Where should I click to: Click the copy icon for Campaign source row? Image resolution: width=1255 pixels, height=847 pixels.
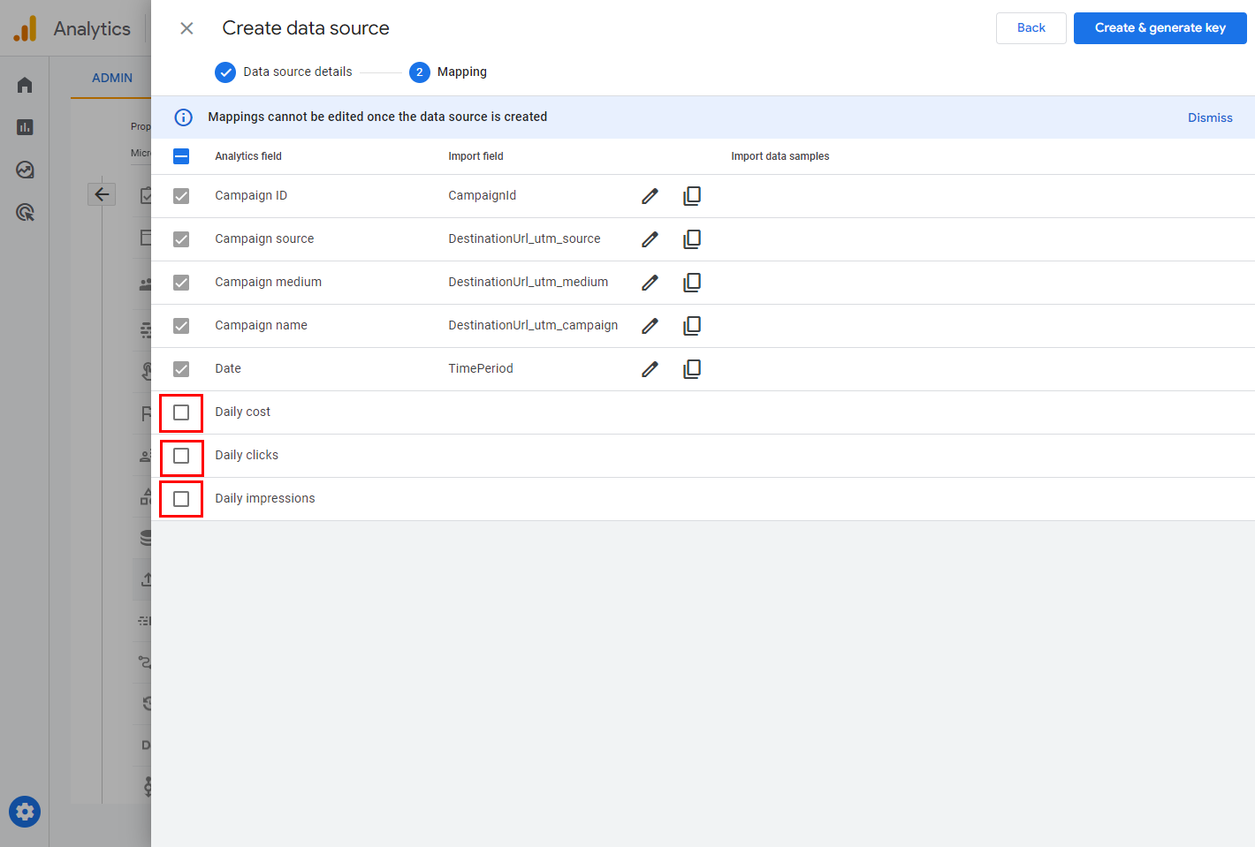[692, 239]
